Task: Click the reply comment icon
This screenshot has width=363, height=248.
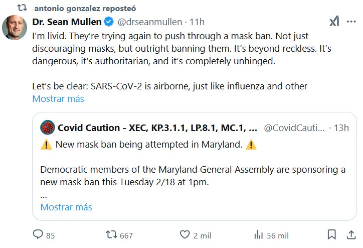Action: pyautogui.click(x=38, y=234)
